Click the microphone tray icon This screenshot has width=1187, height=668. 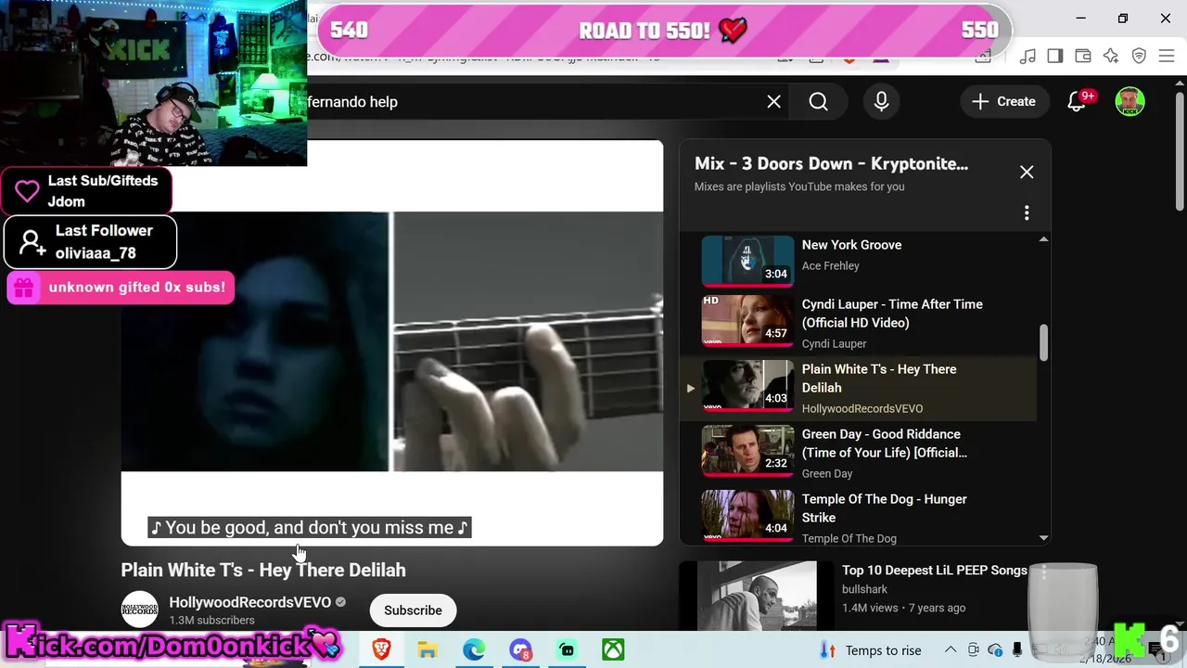pos(1017,650)
